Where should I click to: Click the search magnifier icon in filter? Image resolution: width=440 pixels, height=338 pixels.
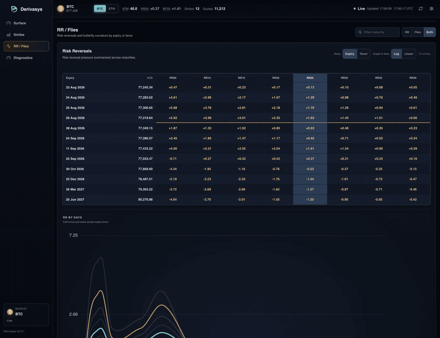coord(360,32)
